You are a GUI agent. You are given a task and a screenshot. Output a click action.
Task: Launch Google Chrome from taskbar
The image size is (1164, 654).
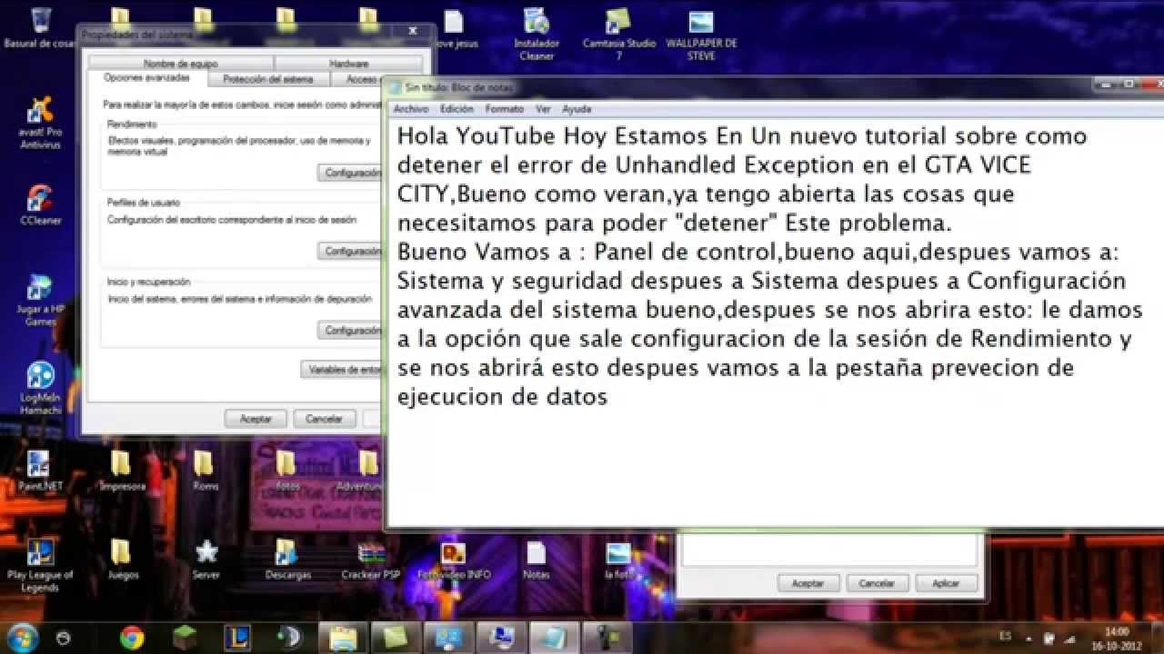(x=132, y=638)
